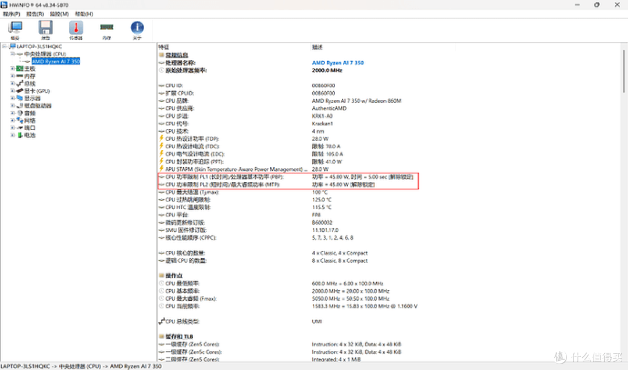Click the clock icon on 原始处理器频率 row

(162, 70)
